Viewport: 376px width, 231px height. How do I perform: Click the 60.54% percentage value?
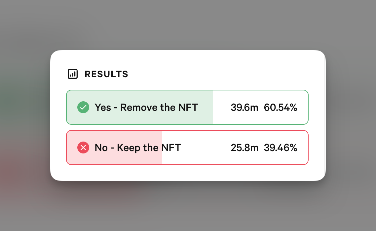pos(281,107)
